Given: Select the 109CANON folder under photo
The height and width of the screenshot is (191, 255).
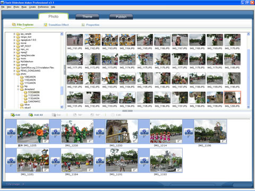Looking at the screenshot, I should tap(30, 77).
